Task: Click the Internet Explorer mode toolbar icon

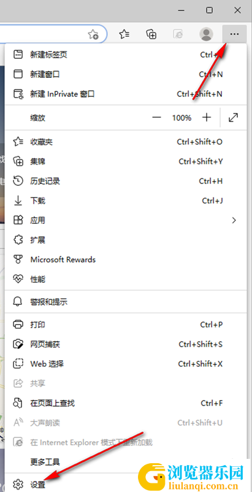Action: [177, 34]
